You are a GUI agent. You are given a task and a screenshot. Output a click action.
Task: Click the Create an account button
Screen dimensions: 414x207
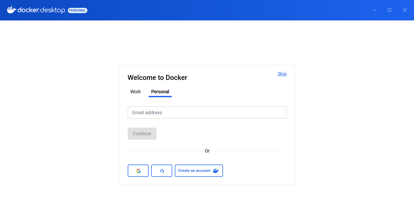click(x=199, y=171)
